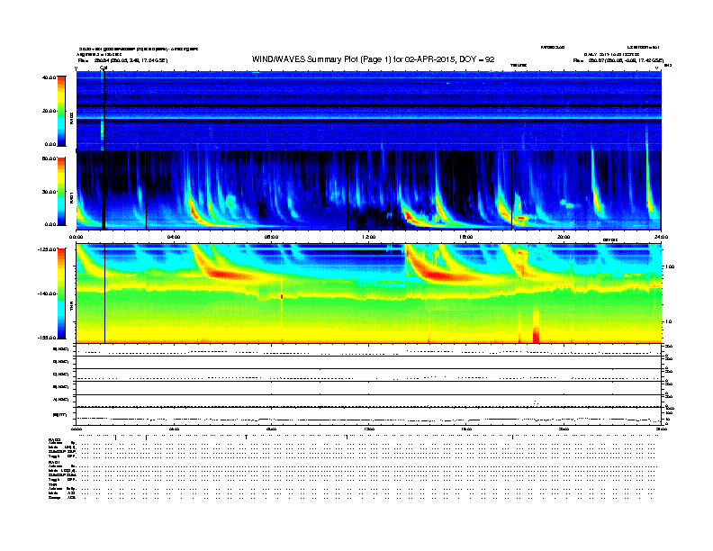Click the small red spot in TNR panel near 08:00

point(282,296)
